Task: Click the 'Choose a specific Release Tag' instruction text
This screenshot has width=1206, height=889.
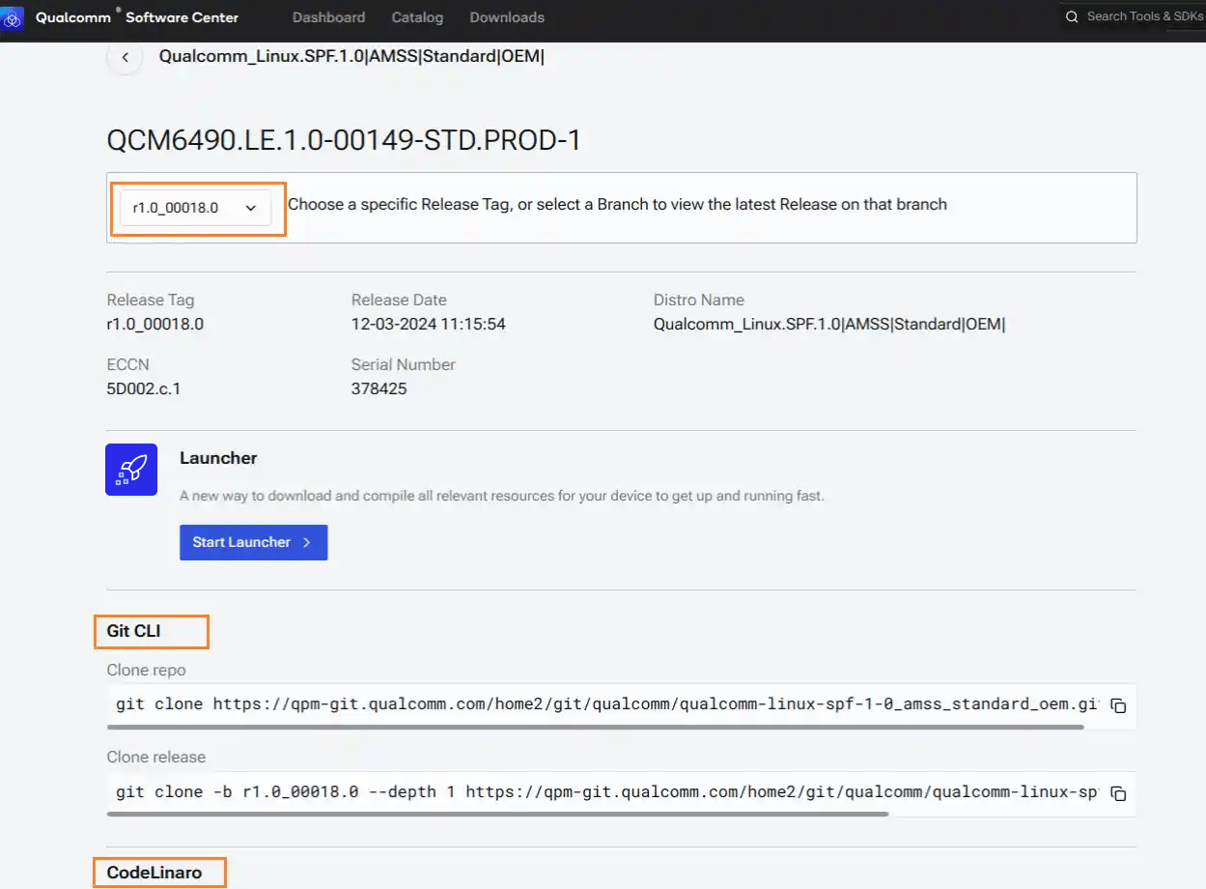Action: [x=617, y=205]
